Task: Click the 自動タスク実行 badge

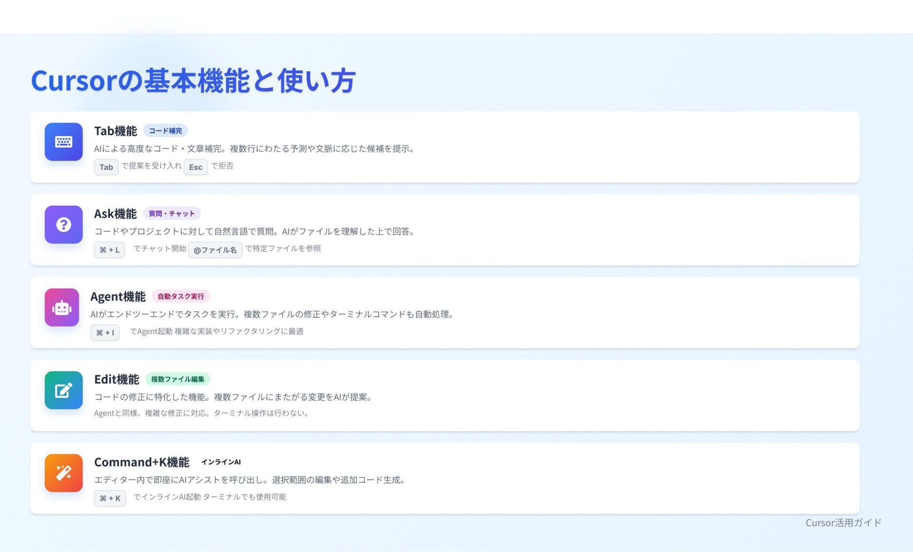Action: [x=181, y=296]
